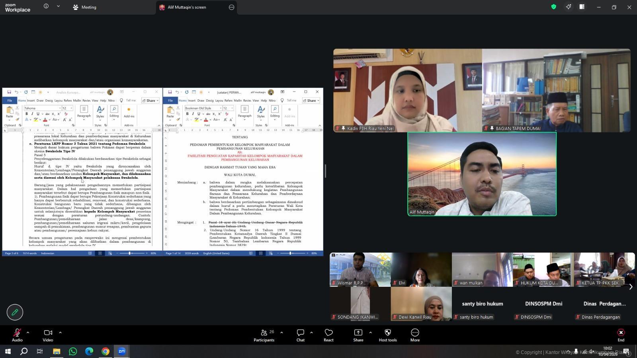The height and width of the screenshot is (358, 637).
Task: Open WhatsApp from the Windows taskbar
Action: coord(73,351)
